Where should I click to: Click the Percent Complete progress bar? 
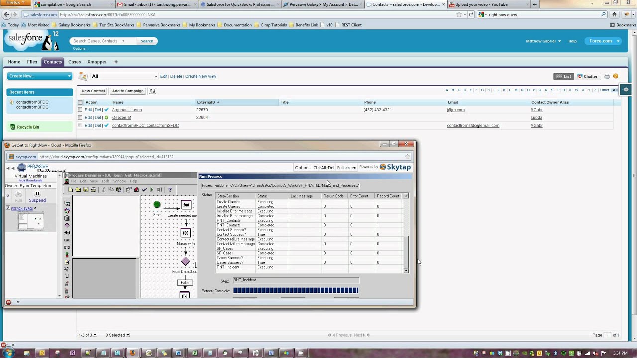(x=296, y=290)
